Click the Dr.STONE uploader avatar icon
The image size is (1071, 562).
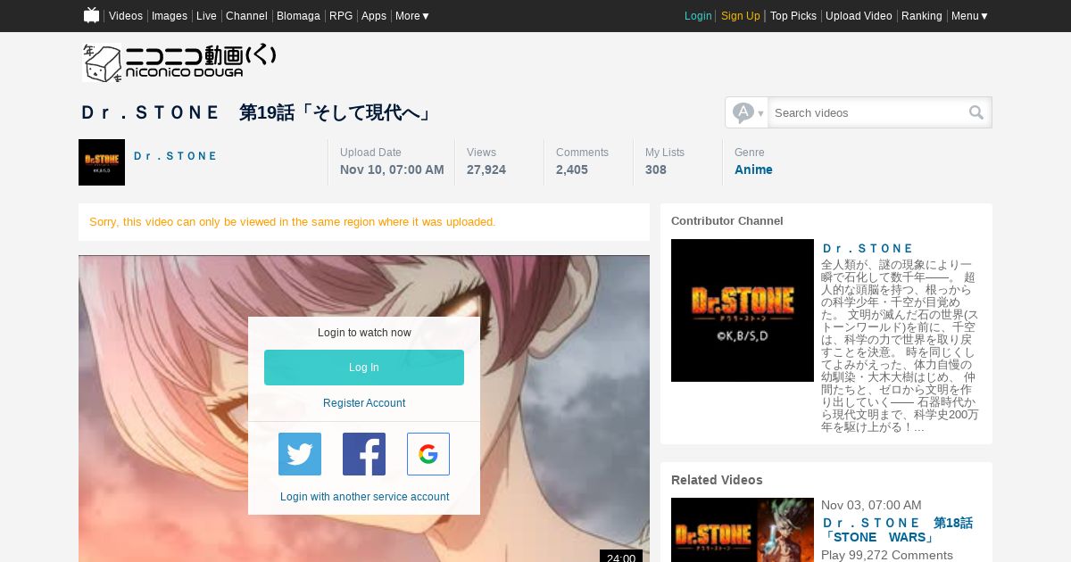[x=102, y=162]
